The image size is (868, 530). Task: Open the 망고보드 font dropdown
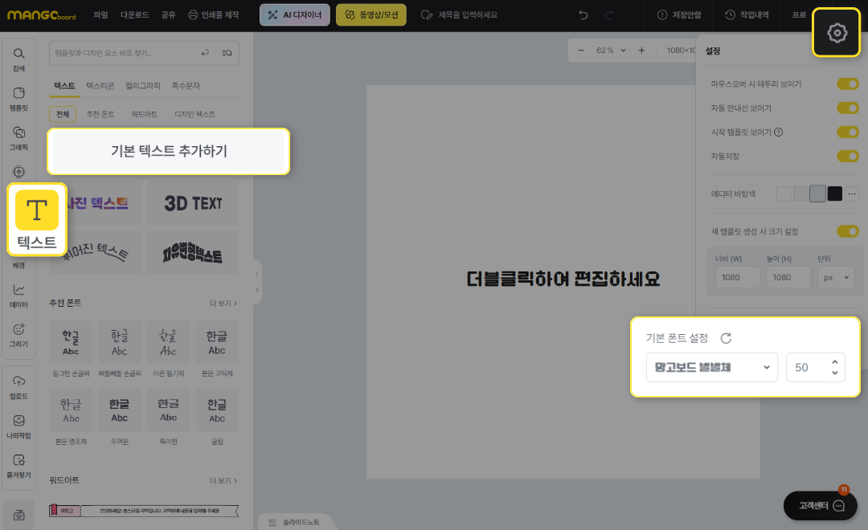click(711, 367)
